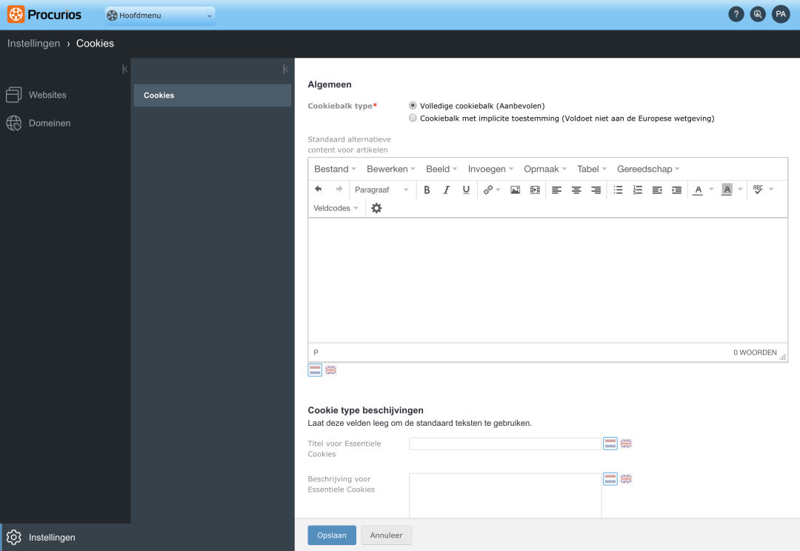This screenshot has height=551, width=800.
Task: Open the Hoofdmenu dropdown
Action: (160, 16)
